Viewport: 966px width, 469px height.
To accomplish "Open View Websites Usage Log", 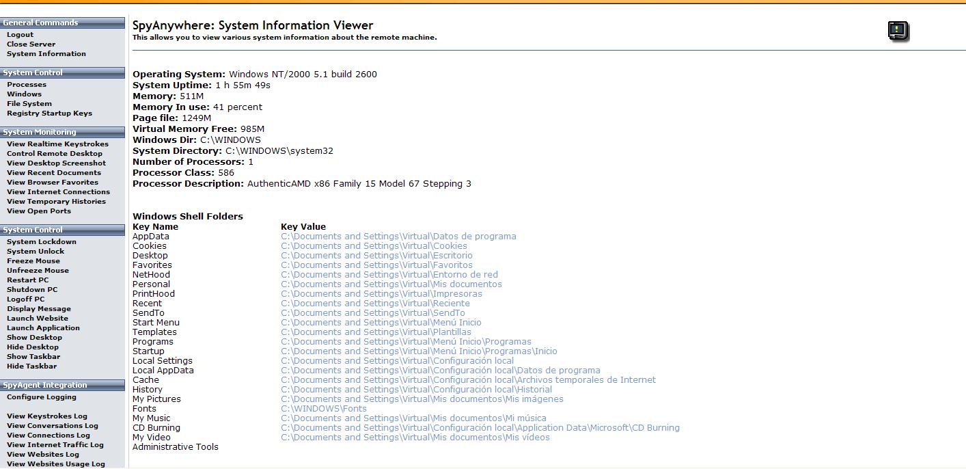I will [56, 464].
